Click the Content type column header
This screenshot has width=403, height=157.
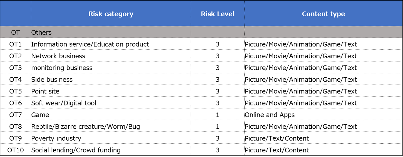click(323, 14)
